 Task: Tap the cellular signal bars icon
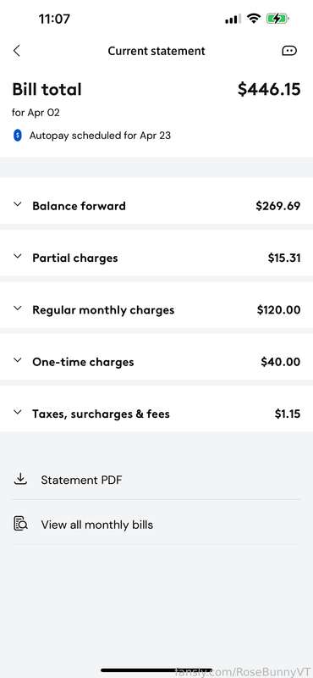(233, 19)
